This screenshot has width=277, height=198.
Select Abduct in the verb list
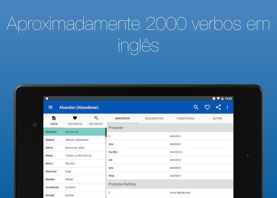tap(74, 140)
